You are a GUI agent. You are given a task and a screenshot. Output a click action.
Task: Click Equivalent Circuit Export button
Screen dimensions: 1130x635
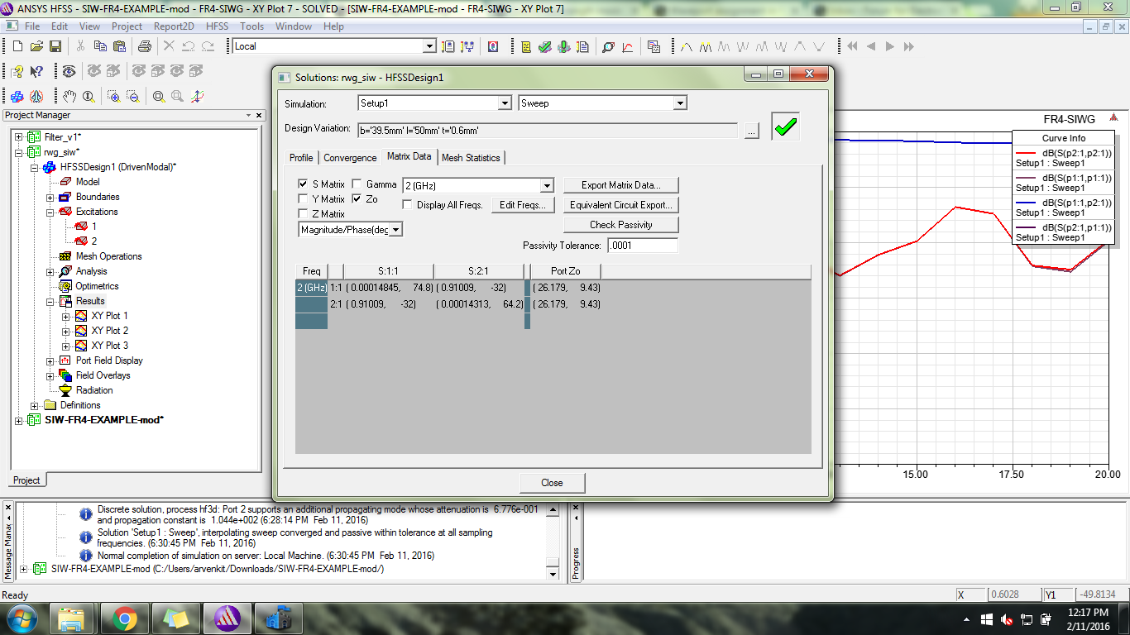[x=621, y=205]
